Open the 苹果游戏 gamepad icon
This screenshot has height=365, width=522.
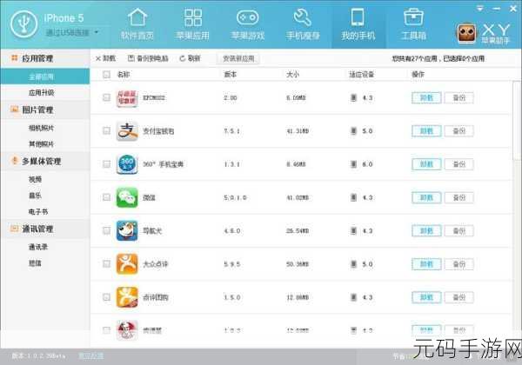[x=247, y=17]
